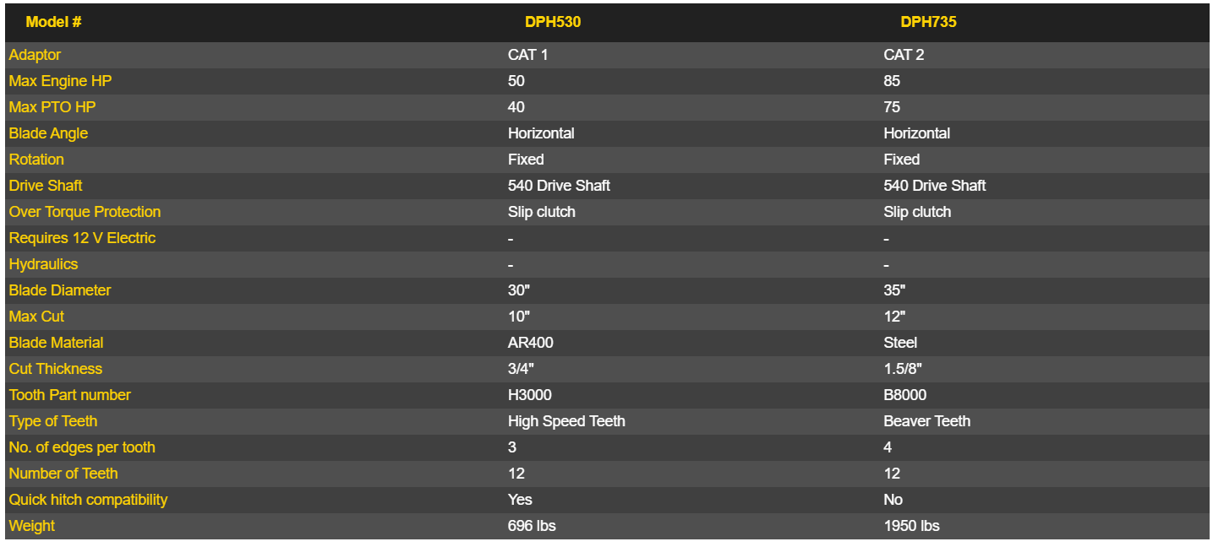Select the Max Engine HP label
This screenshot has height=547, width=1213.
(x=60, y=81)
